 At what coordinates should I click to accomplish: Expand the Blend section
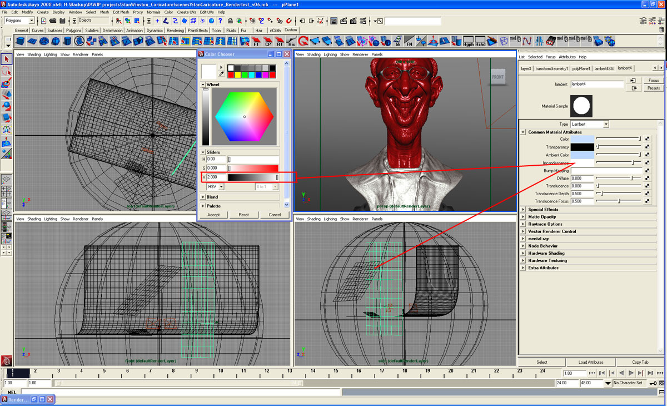203,197
